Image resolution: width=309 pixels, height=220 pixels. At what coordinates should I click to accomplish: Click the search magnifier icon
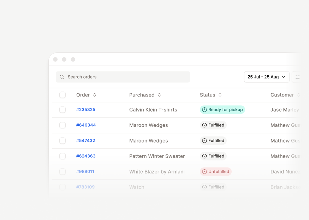pos(62,77)
